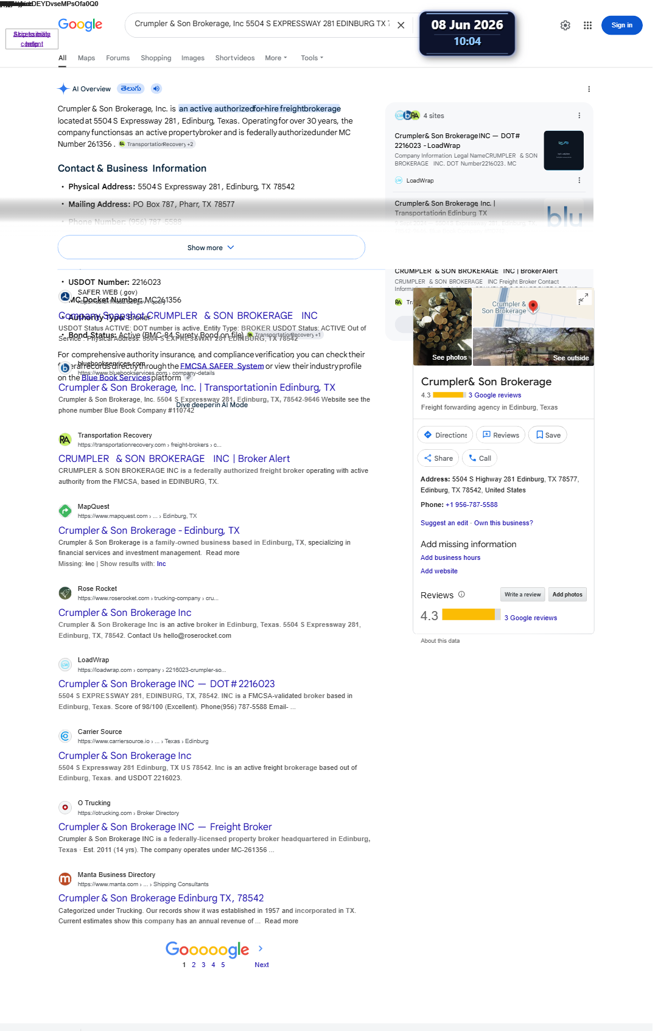Viewport: 658px width, 1031px height.
Task: Switch AI Overview language to Telugu
Action: [131, 89]
